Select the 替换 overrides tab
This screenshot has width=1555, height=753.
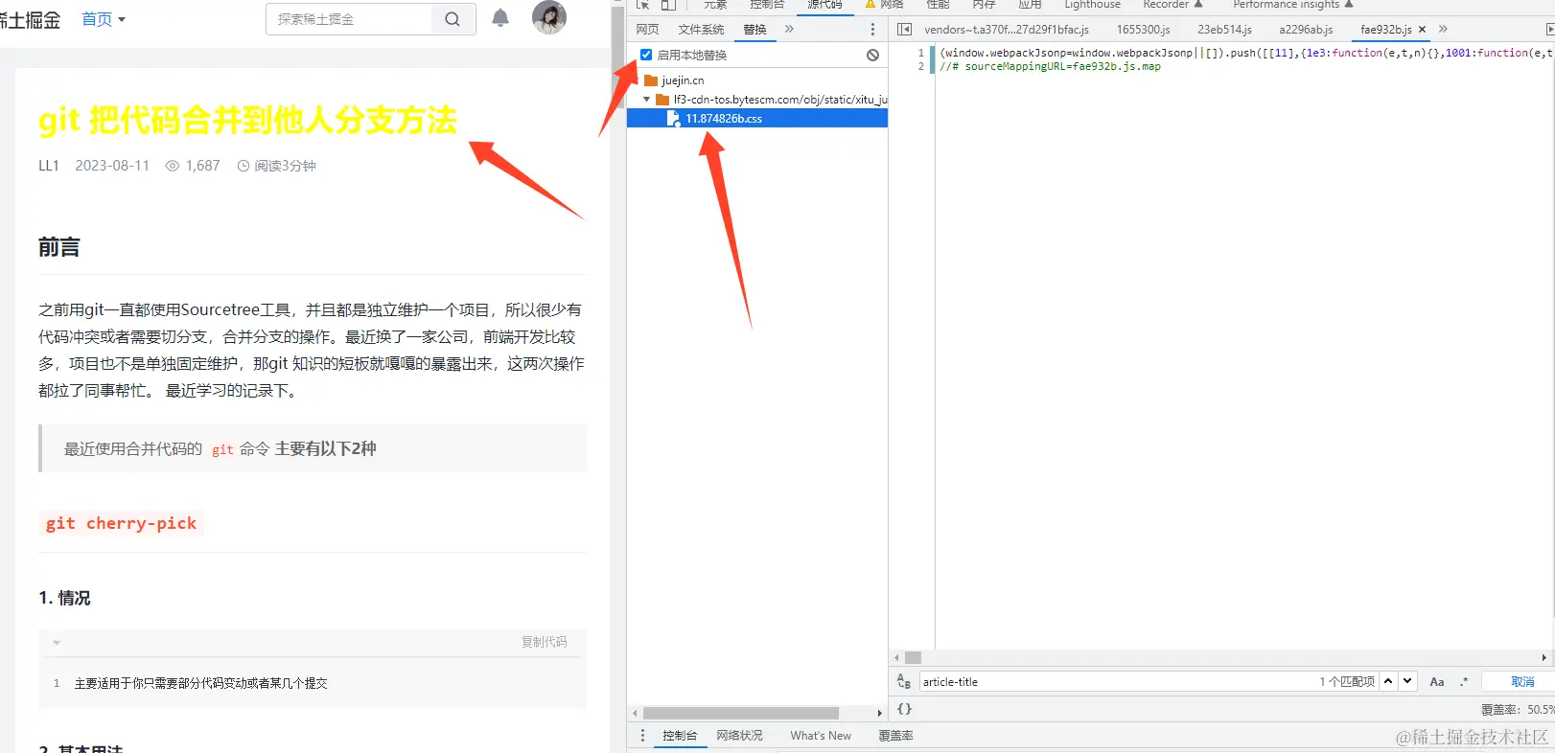coord(755,30)
